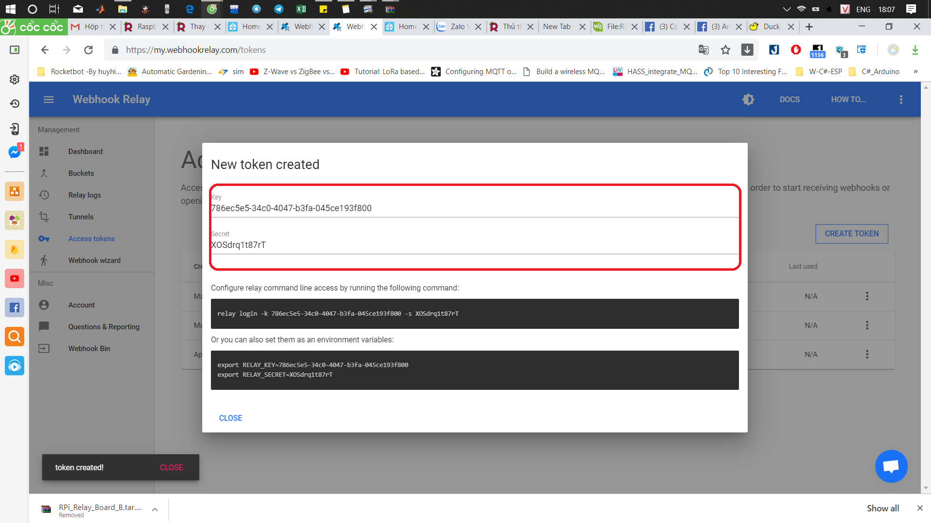The image size is (931, 523).
Task: Click Account person icon
Action: coord(44,305)
